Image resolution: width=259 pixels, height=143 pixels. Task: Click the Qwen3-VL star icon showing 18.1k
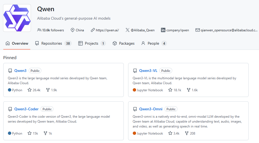click(x=170, y=90)
